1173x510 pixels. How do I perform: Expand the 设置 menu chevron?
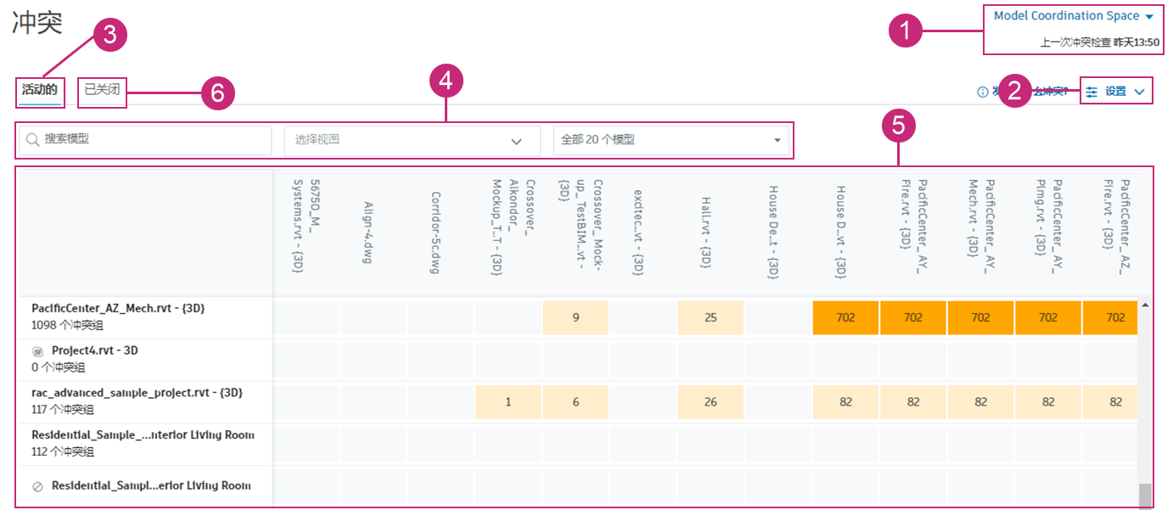coord(1139,92)
